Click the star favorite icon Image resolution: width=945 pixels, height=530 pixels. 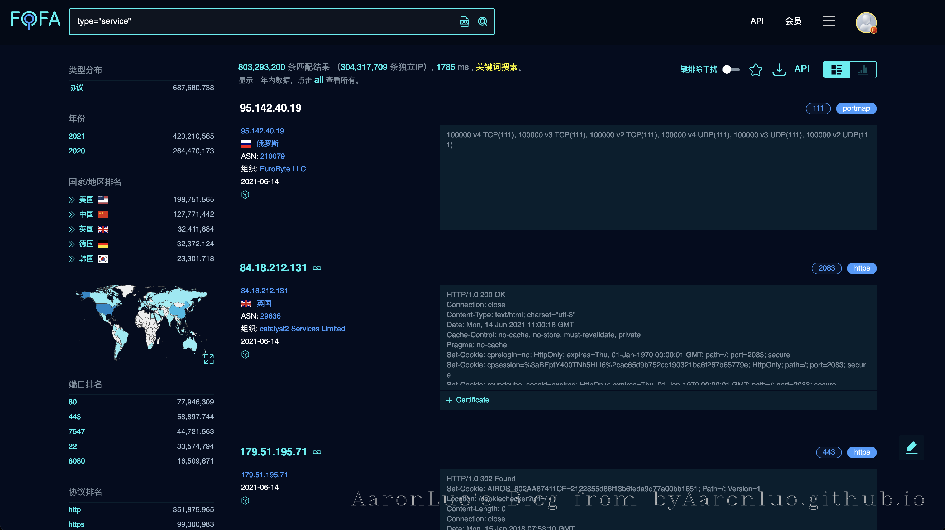coord(755,69)
